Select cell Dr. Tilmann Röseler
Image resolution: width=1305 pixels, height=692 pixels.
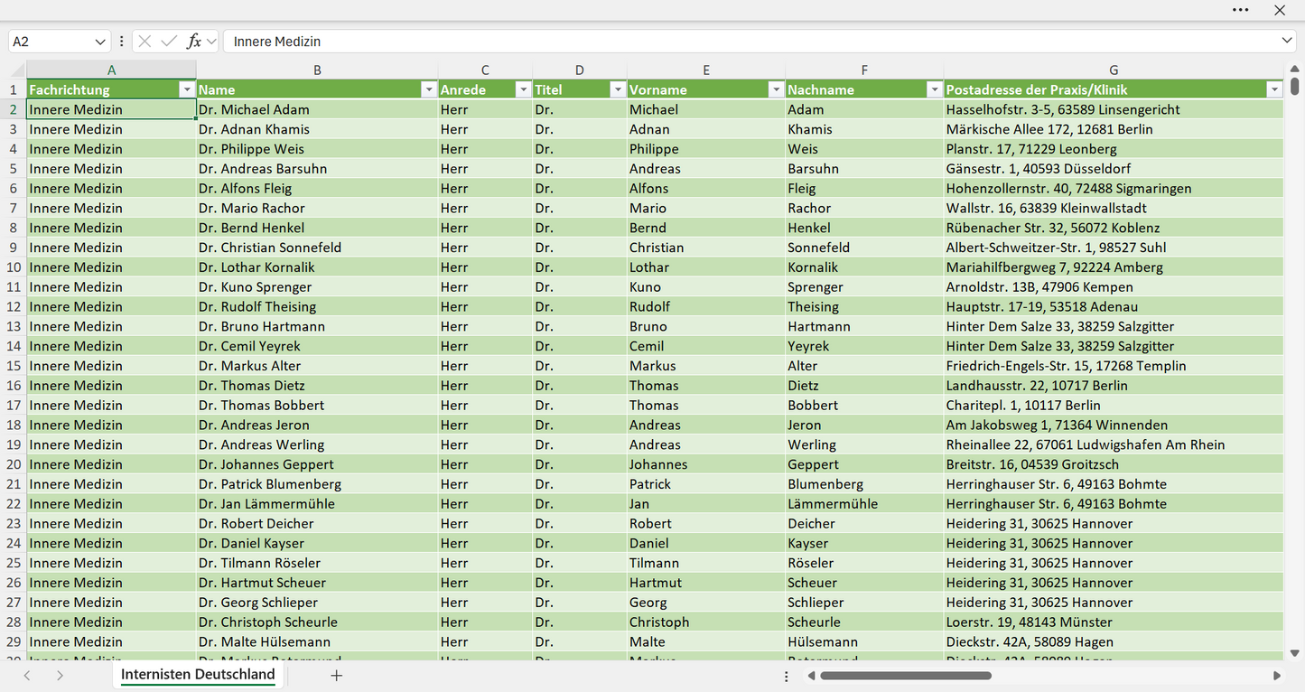(x=317, y=563)
